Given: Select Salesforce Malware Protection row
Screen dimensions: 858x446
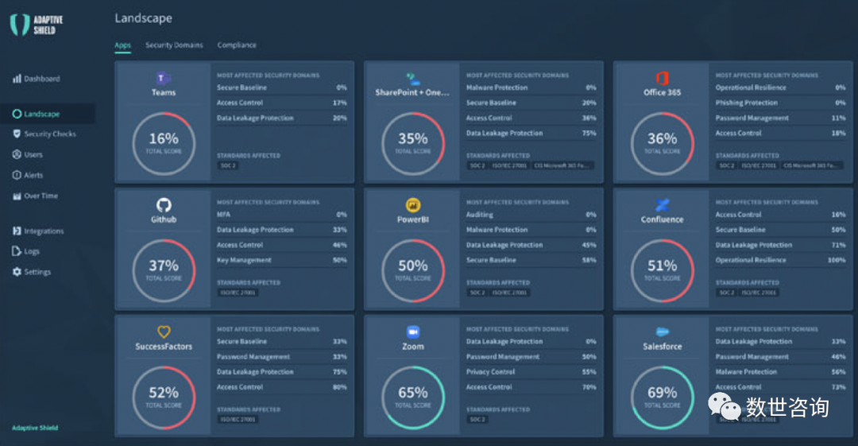Looking at the screenshot, I should click(x=780, y=371).
